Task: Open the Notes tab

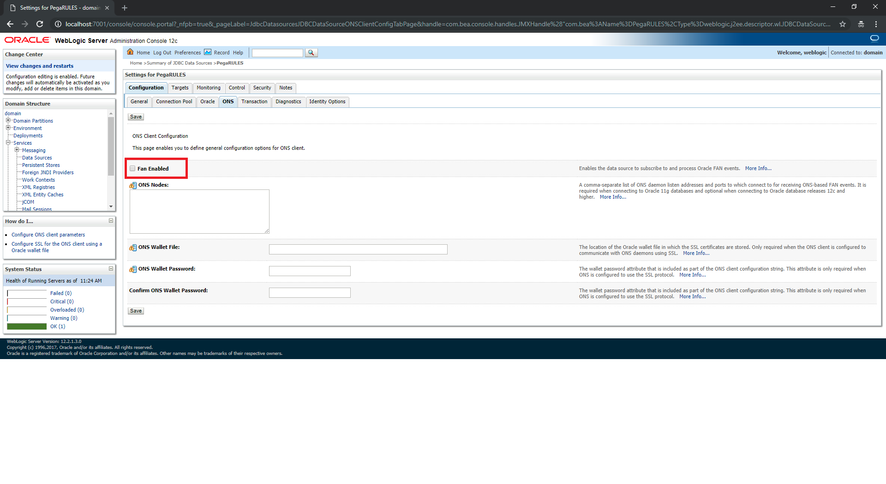Action: tap(286, 88)
